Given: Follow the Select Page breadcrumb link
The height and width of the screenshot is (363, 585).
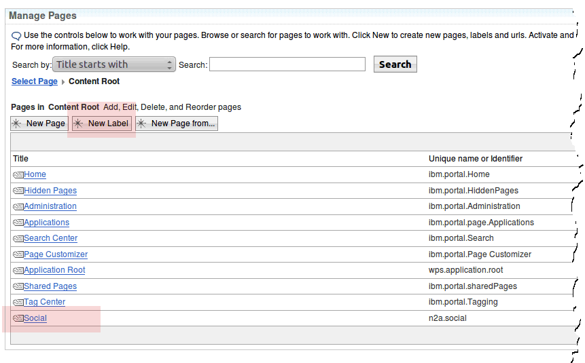Looking at the screenshot, I should pyautogui.click(x=35, y=81).
